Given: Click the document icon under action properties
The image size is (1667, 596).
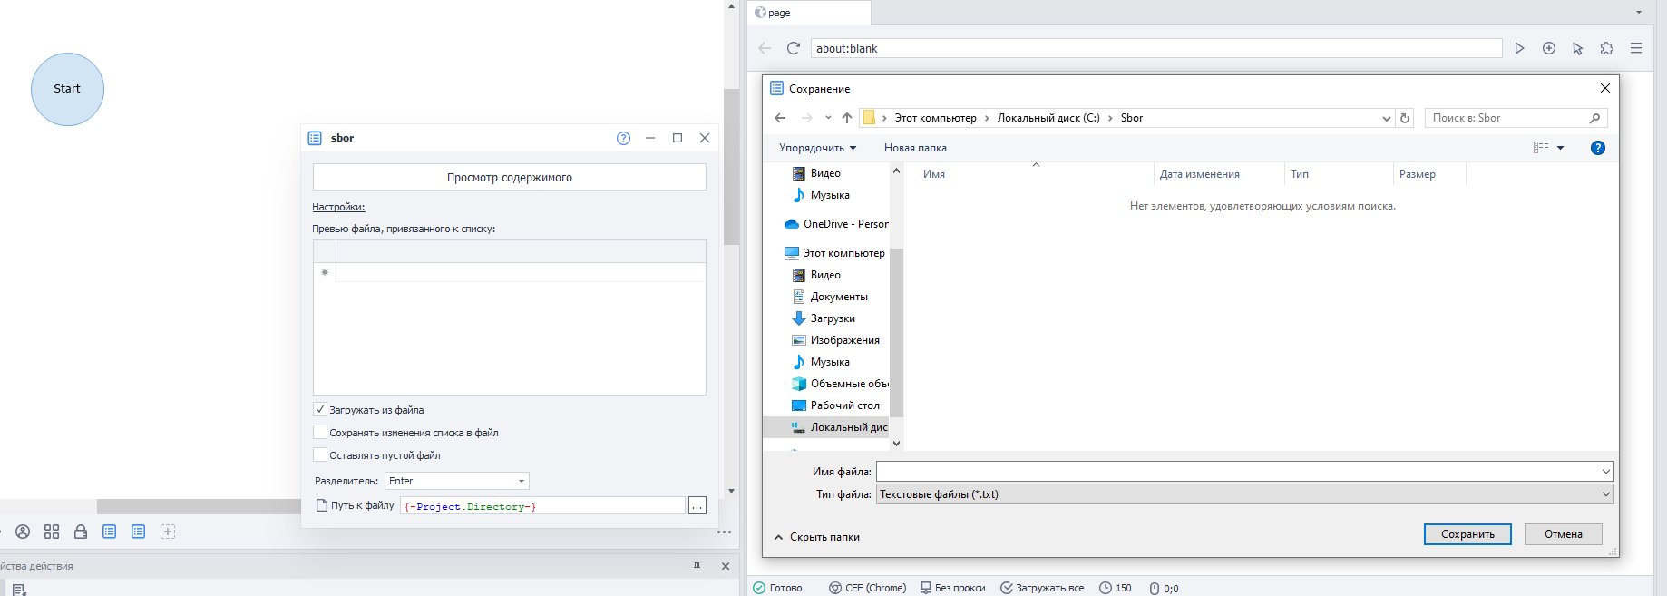Looking at the screenshot, I should [x=19, y=589].
